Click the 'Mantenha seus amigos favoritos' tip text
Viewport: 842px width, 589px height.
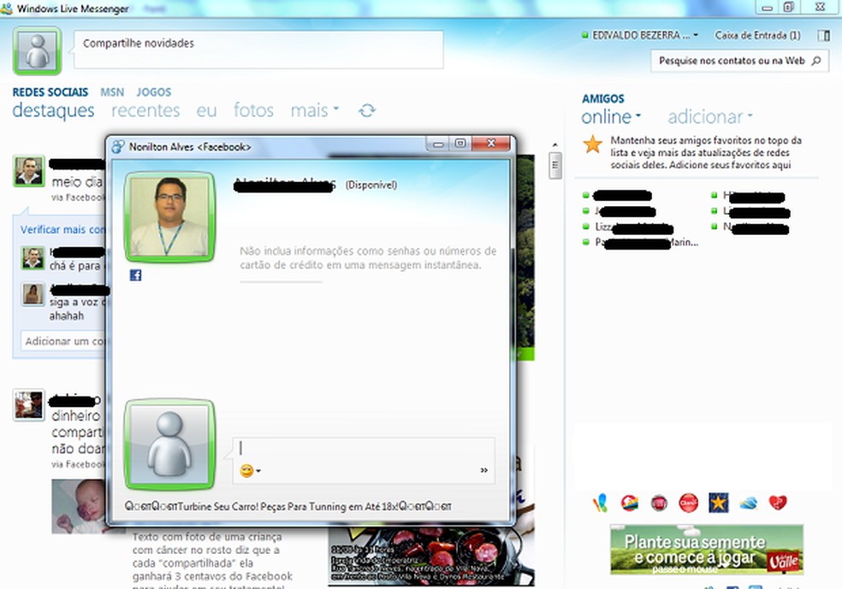coord(706,152)
